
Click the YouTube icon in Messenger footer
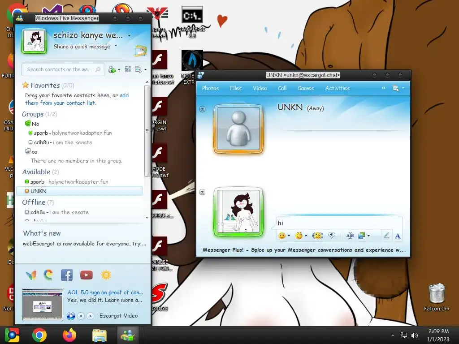pyautogui.click(x=87, y=275)
